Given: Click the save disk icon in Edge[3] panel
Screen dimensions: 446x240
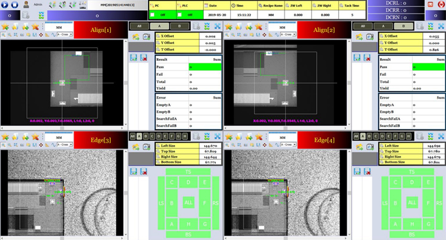Looking at the screenshot, I should (x=133, y=172).
